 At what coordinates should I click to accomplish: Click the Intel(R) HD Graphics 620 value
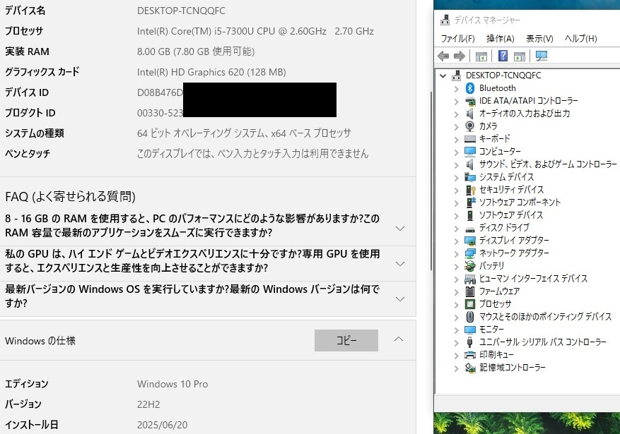click(x=211, y=72)
